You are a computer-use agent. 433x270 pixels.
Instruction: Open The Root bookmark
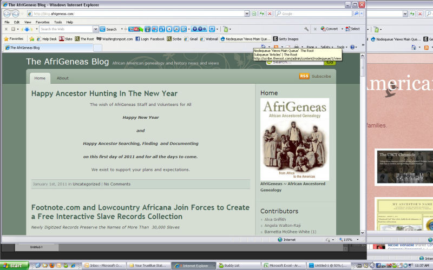[x=84, y=39]
